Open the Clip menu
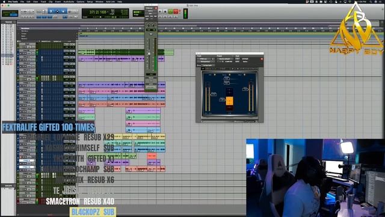The width and height of the screenshot is (385, 217). pyautogui.click(x=51, y=1)
